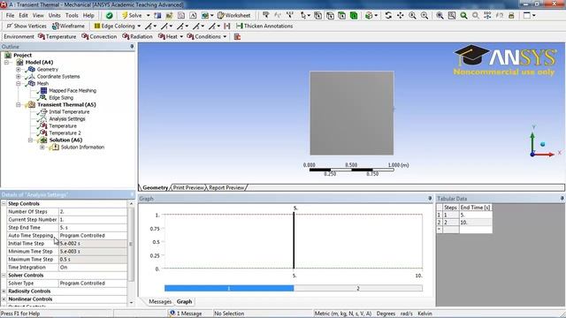The height and width of the screenshot is (318, 566).
Task: Select Mapped Face Meshing in the outline
Action: (73, 90)
